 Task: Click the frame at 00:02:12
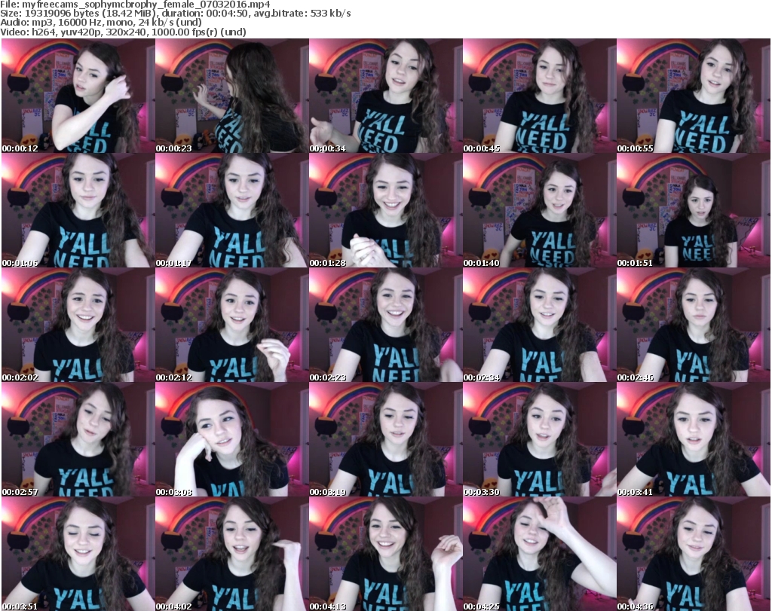[232, 325]
